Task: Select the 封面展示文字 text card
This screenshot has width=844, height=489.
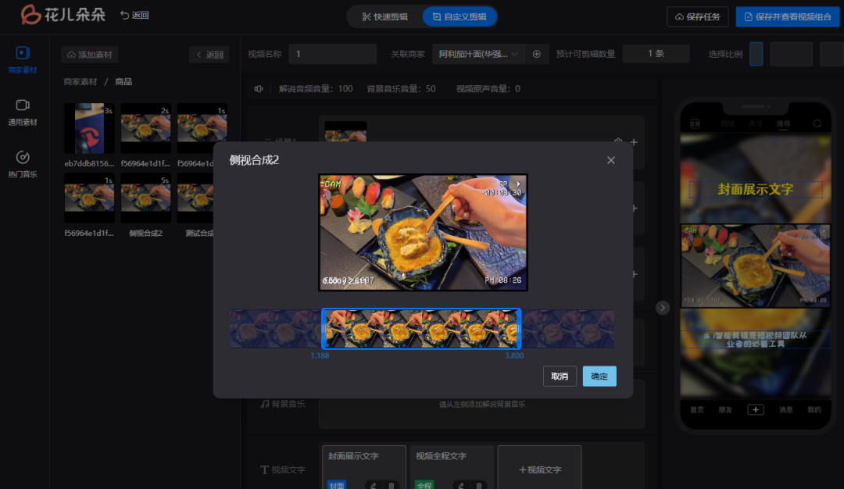Action: pyautogui.click(x=364, y=467)
